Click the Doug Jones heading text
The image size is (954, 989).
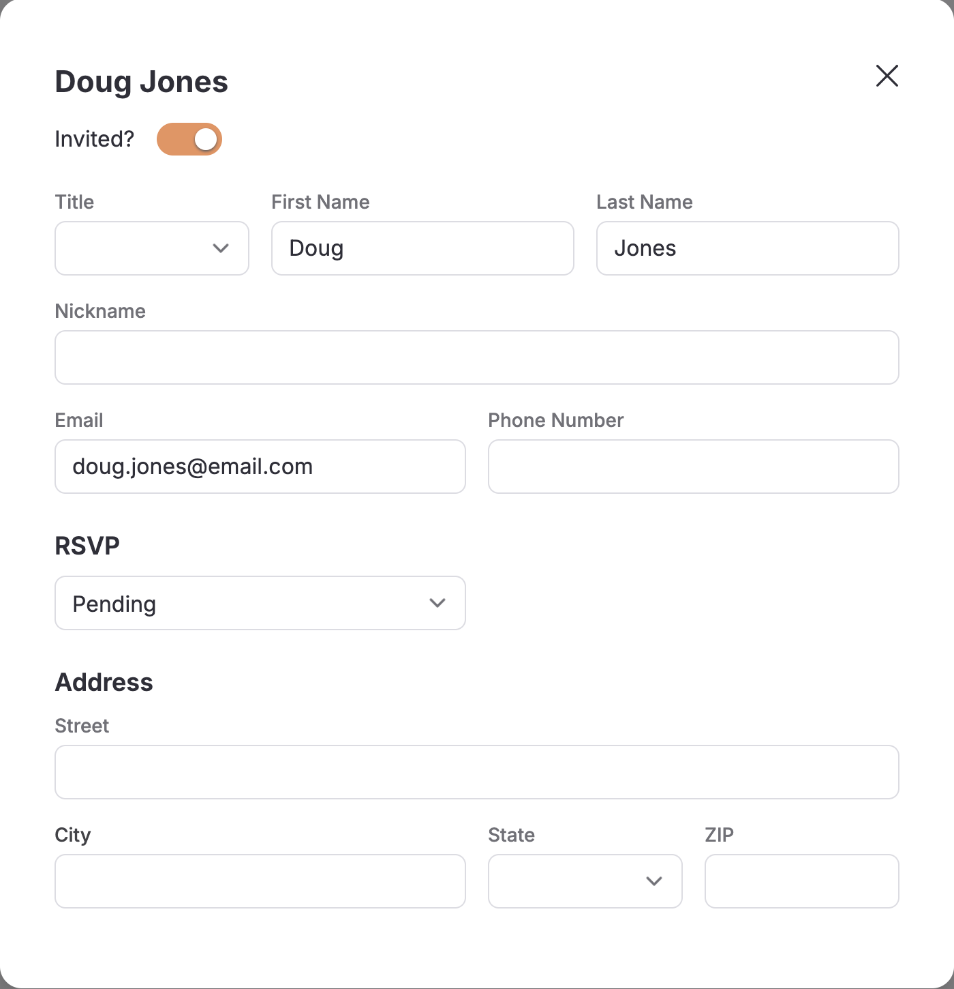tap(142, 82)
